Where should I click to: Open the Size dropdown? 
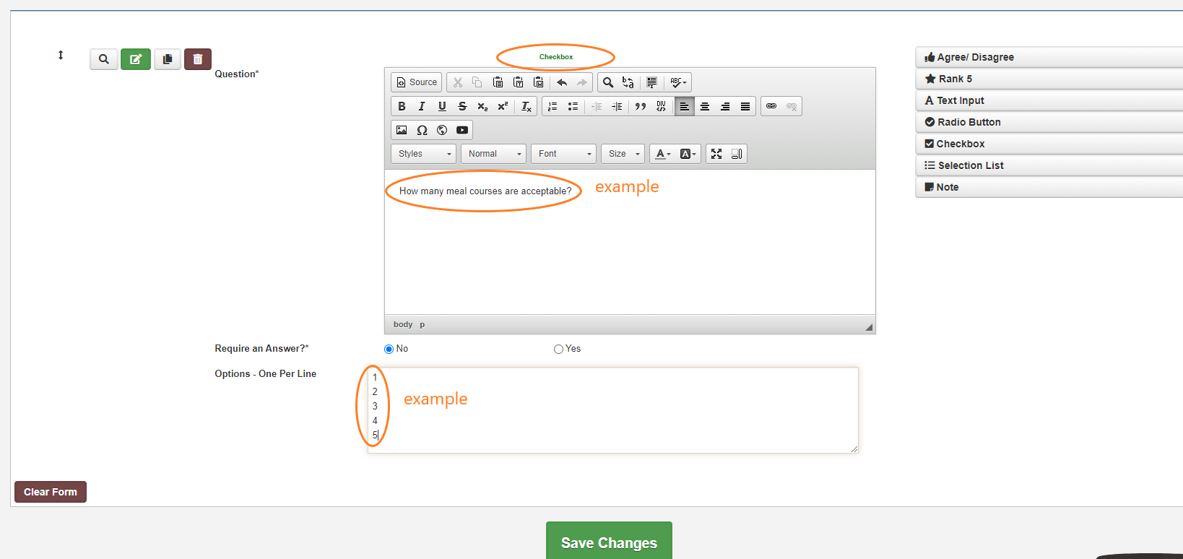[x=623, y=154]
